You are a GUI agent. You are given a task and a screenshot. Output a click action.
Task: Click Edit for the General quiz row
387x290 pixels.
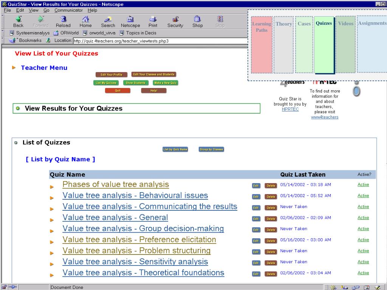tap(256, 219)
